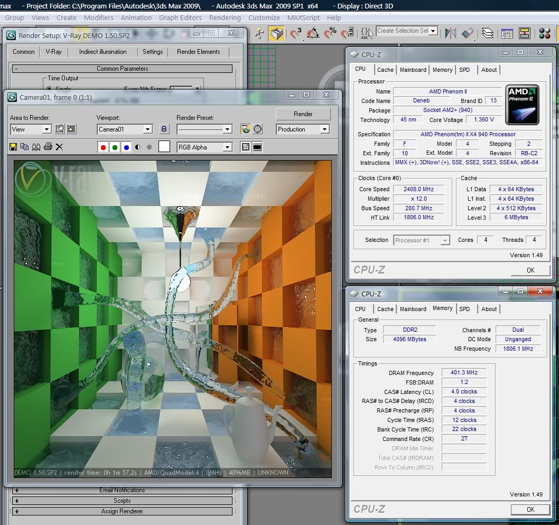Collapse the Common Parameters rollout

click(x=122, y=69)
